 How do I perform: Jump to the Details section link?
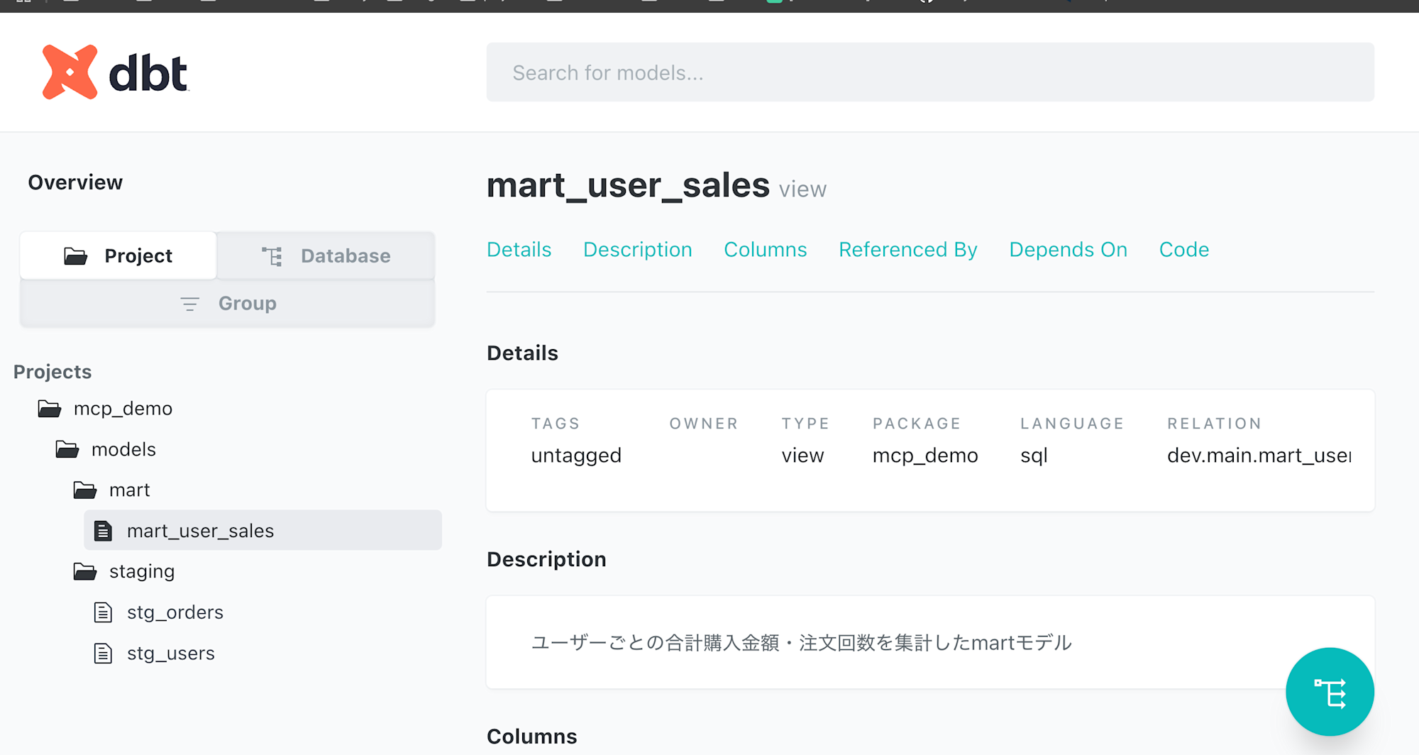tap(519, 250)
